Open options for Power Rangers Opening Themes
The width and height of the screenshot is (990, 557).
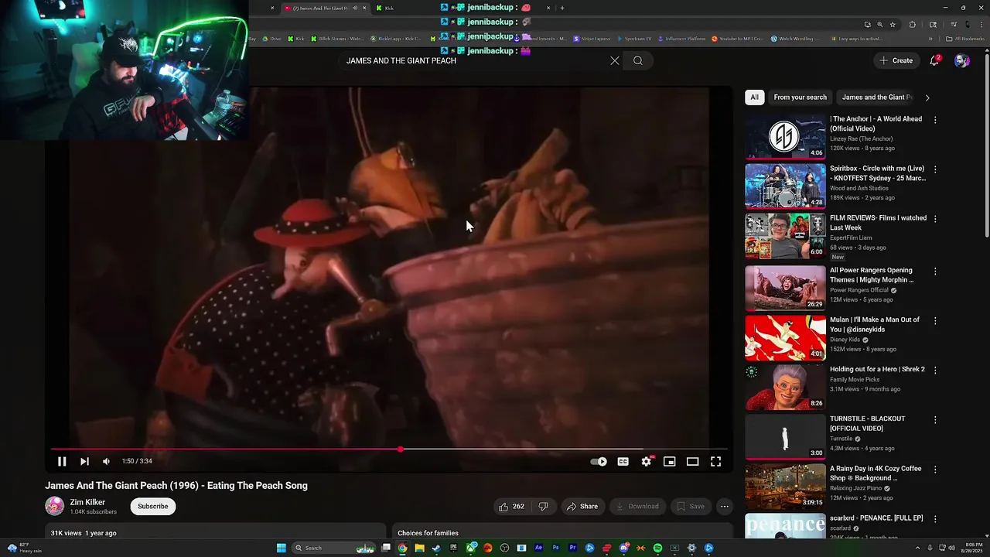[x=935, y=272]
